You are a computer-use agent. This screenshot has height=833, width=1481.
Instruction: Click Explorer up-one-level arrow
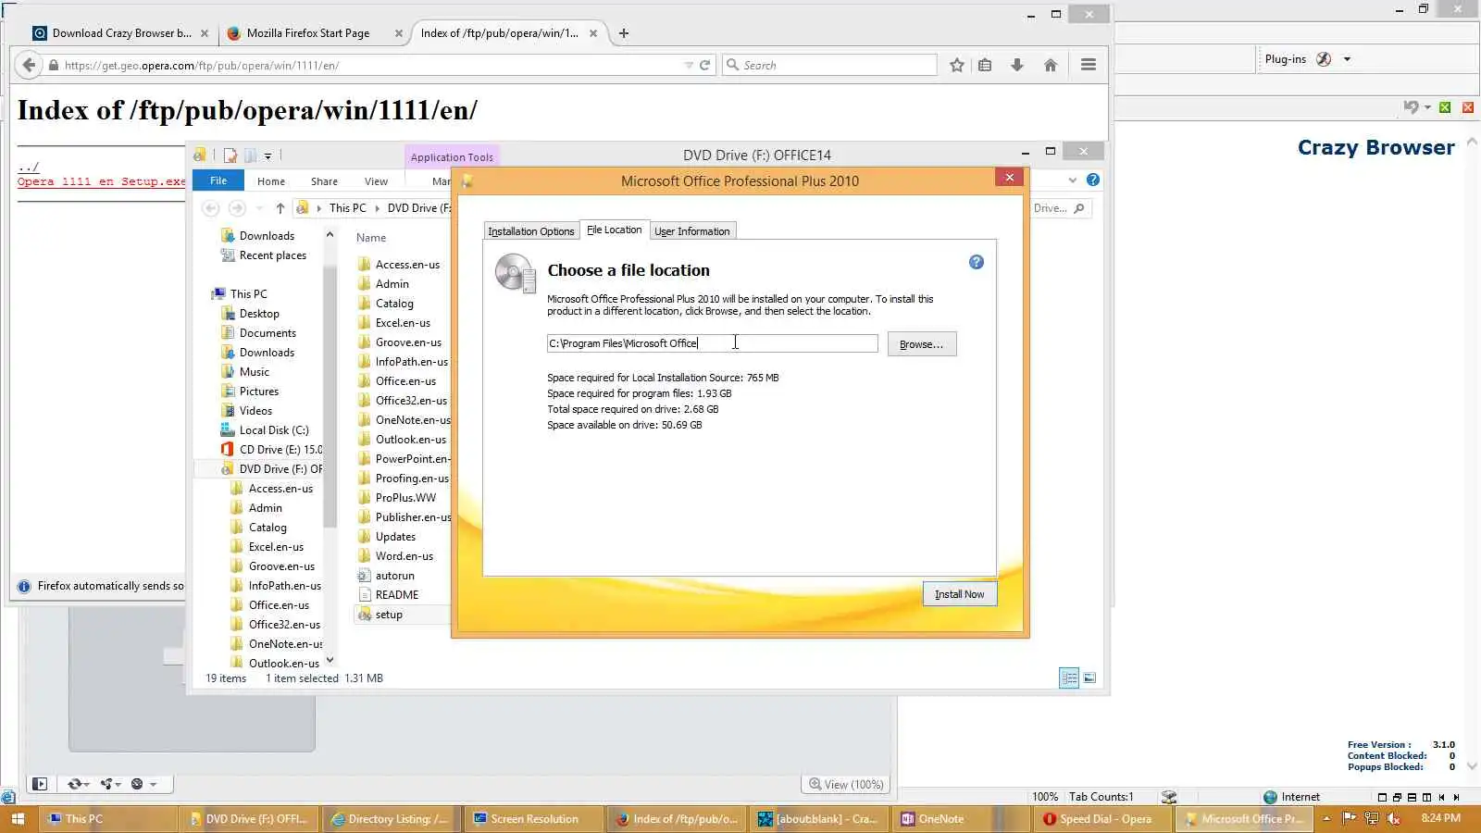click(280, 208)
